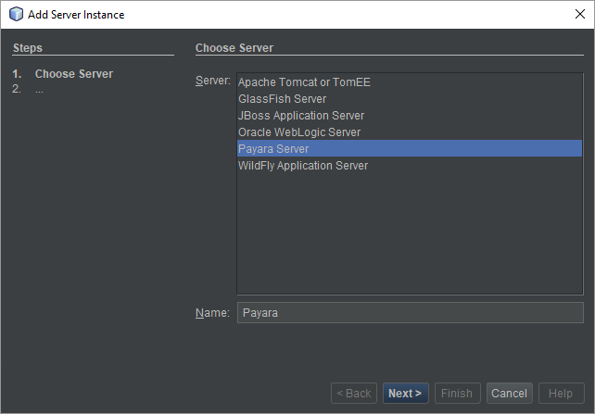Click the Finish button
Screen dimensions: 595x414
pyautogui.click(x=457, y=393)
